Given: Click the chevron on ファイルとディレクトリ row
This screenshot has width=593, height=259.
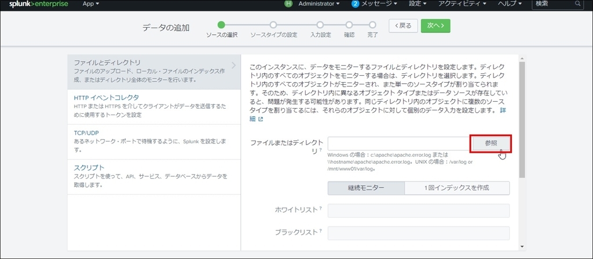Looking at the screenshot, I should click(x=233, y=65).
